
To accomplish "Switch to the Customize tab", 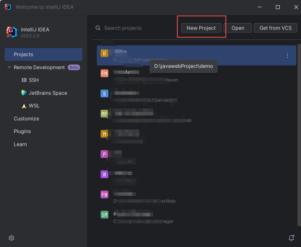I will [26, 119].
